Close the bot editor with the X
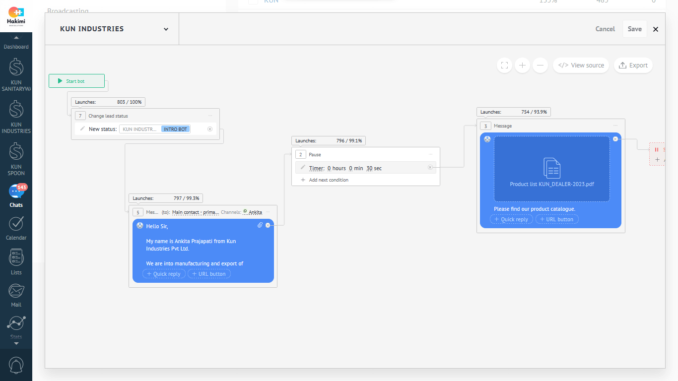The height and width of the screenshot is (381, 678). 656,29
